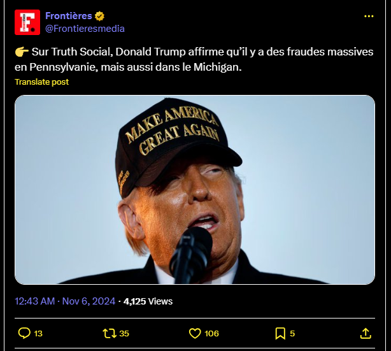This screenshot has height=351, width=391.
Task: Click the reply count 13
Action: 38,333
